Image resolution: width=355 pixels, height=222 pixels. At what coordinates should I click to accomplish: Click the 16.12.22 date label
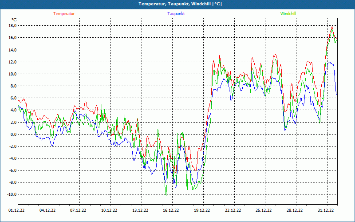coord(171,210)
